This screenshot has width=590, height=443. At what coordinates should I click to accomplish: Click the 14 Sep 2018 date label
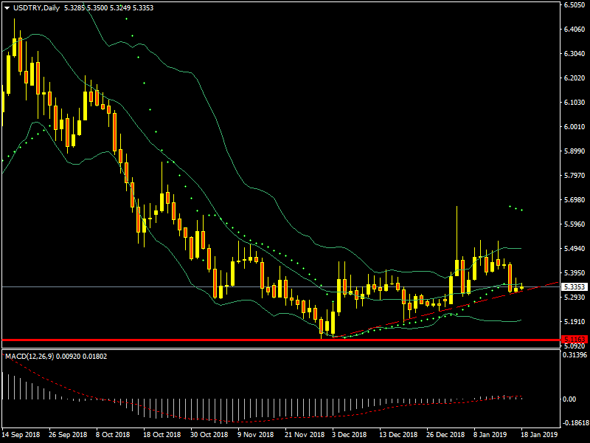(x=21, y=436)
